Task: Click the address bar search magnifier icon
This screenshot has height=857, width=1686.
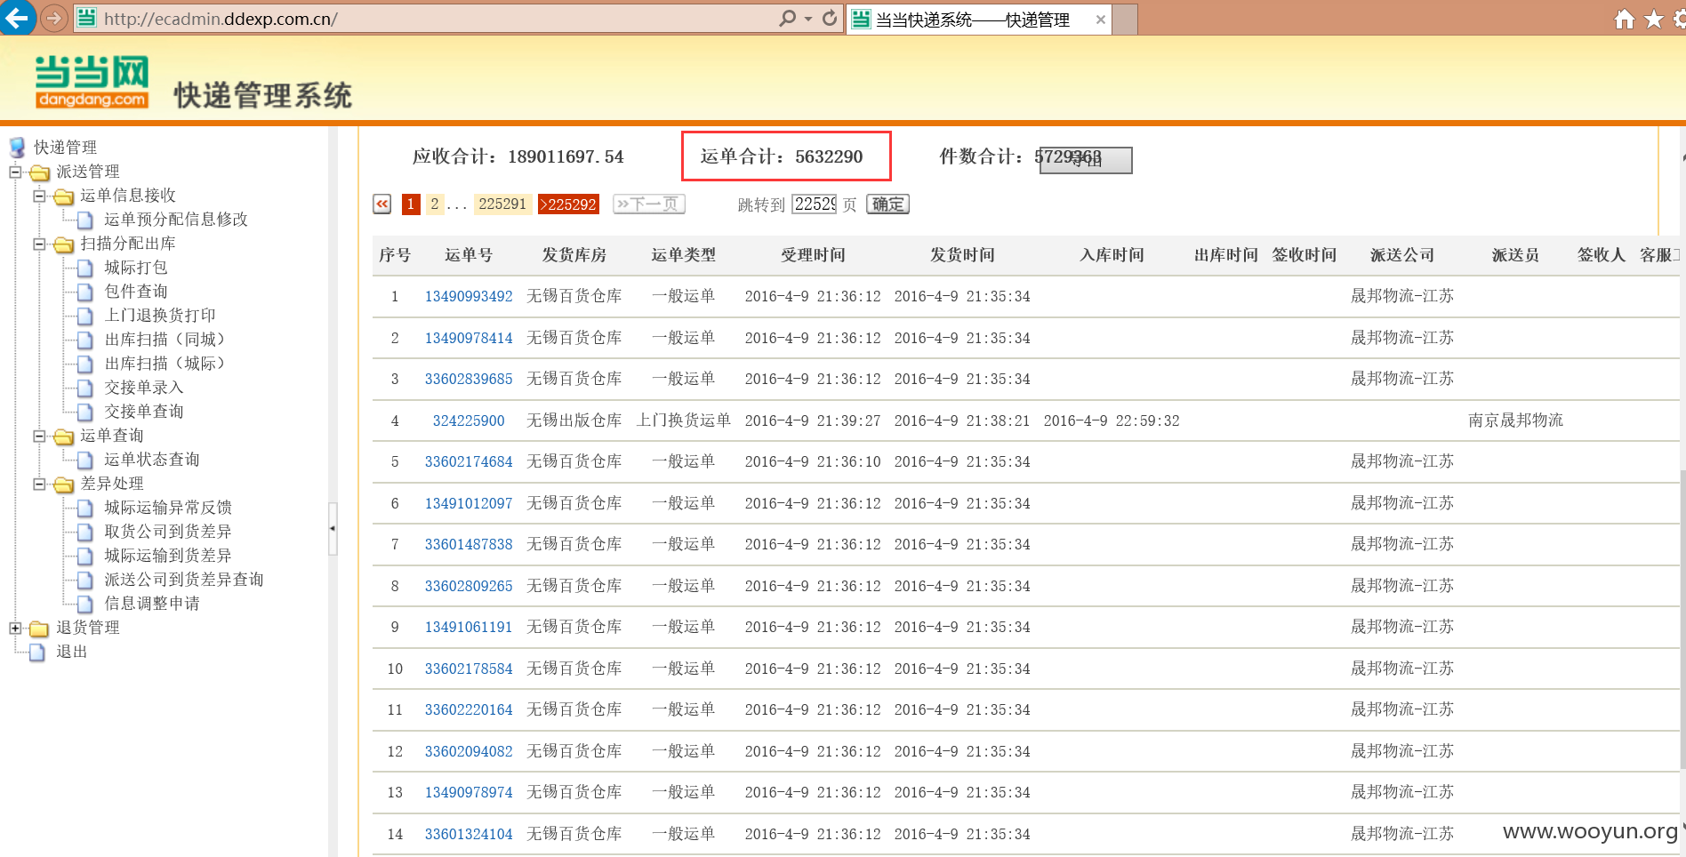Action: [x=787, y=18]
